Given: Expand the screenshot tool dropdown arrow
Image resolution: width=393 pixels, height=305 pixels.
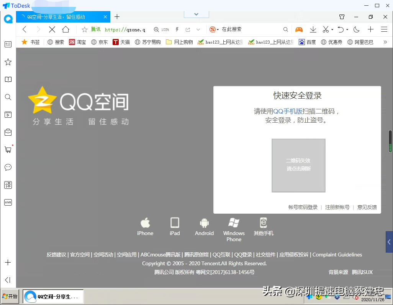Looking at the screenshot, I should pyautogui.click(x=332, y=29).
